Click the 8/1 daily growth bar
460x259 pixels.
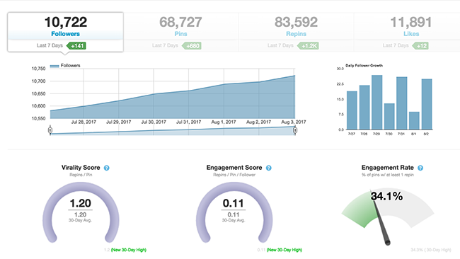point(414,120)
